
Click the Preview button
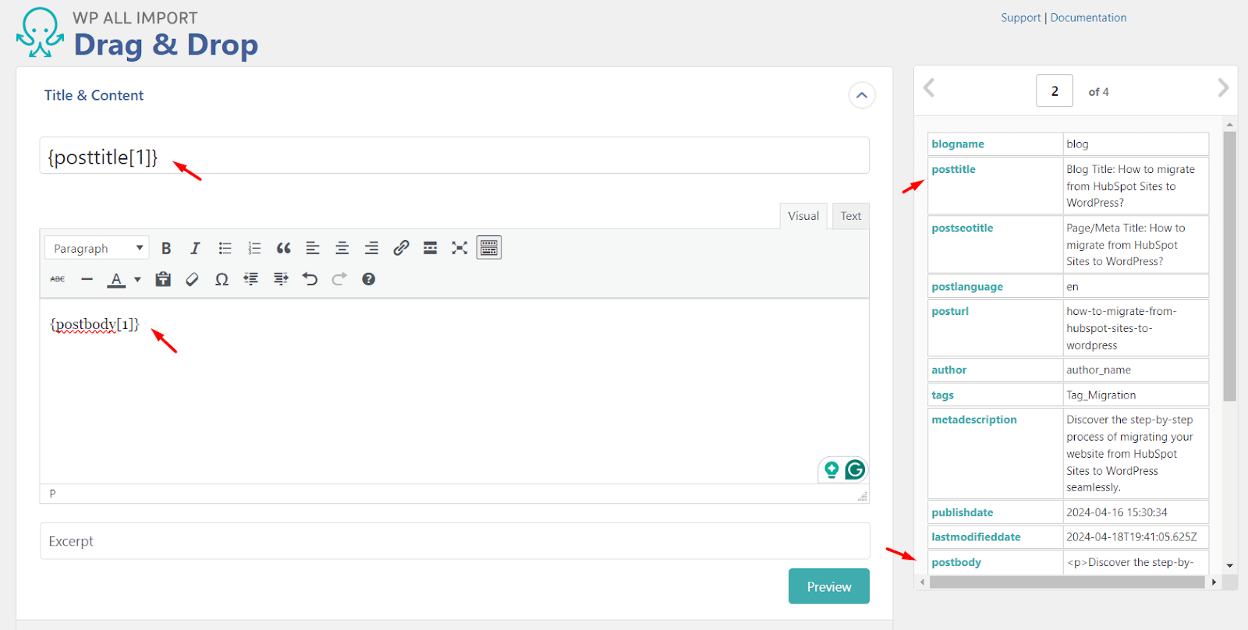[x=828, y=586]
